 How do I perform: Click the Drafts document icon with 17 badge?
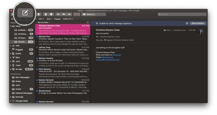pos(13,53)
